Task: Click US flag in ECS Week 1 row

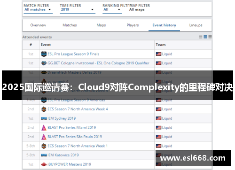Action: (158, 146)
